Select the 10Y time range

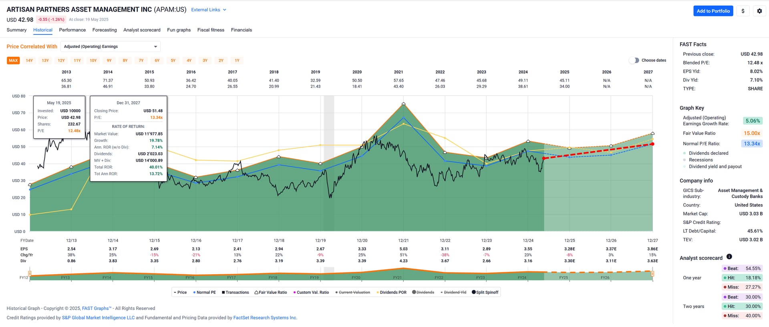tap(93, 60)
